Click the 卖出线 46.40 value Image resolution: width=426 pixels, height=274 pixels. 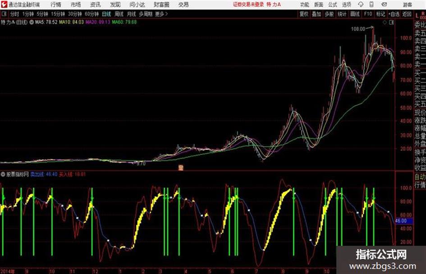click(x=44, y=175)
